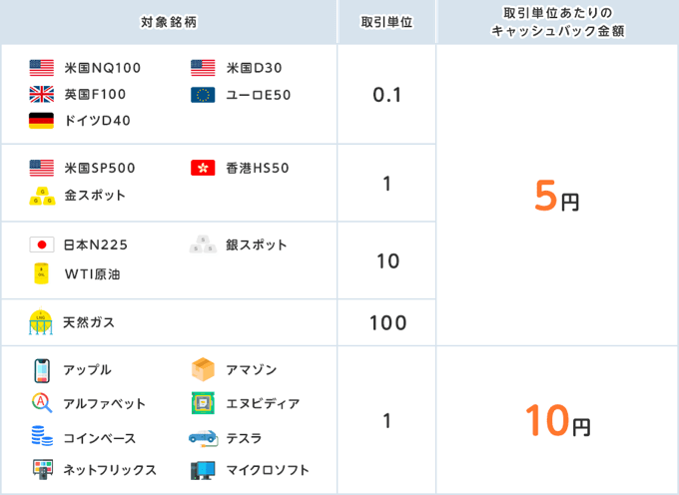
Task: Click the silver bars icon beside 銀スポット
Action: click(x=203, y=245)
